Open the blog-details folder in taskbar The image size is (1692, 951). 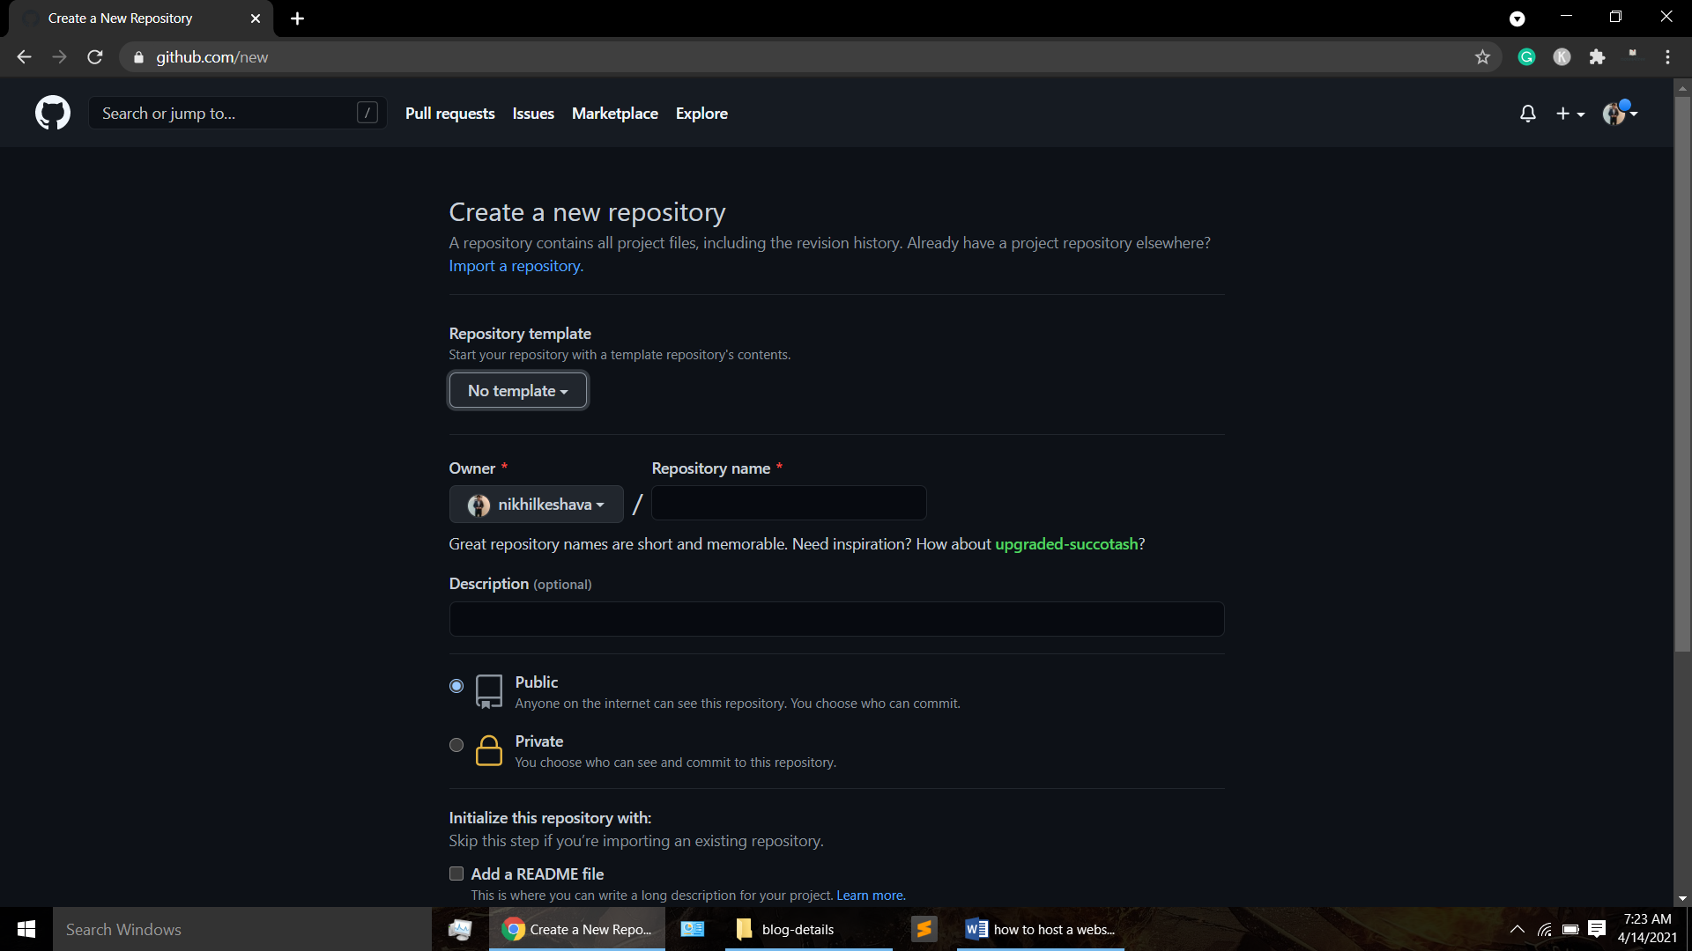(x=808, y=929)
